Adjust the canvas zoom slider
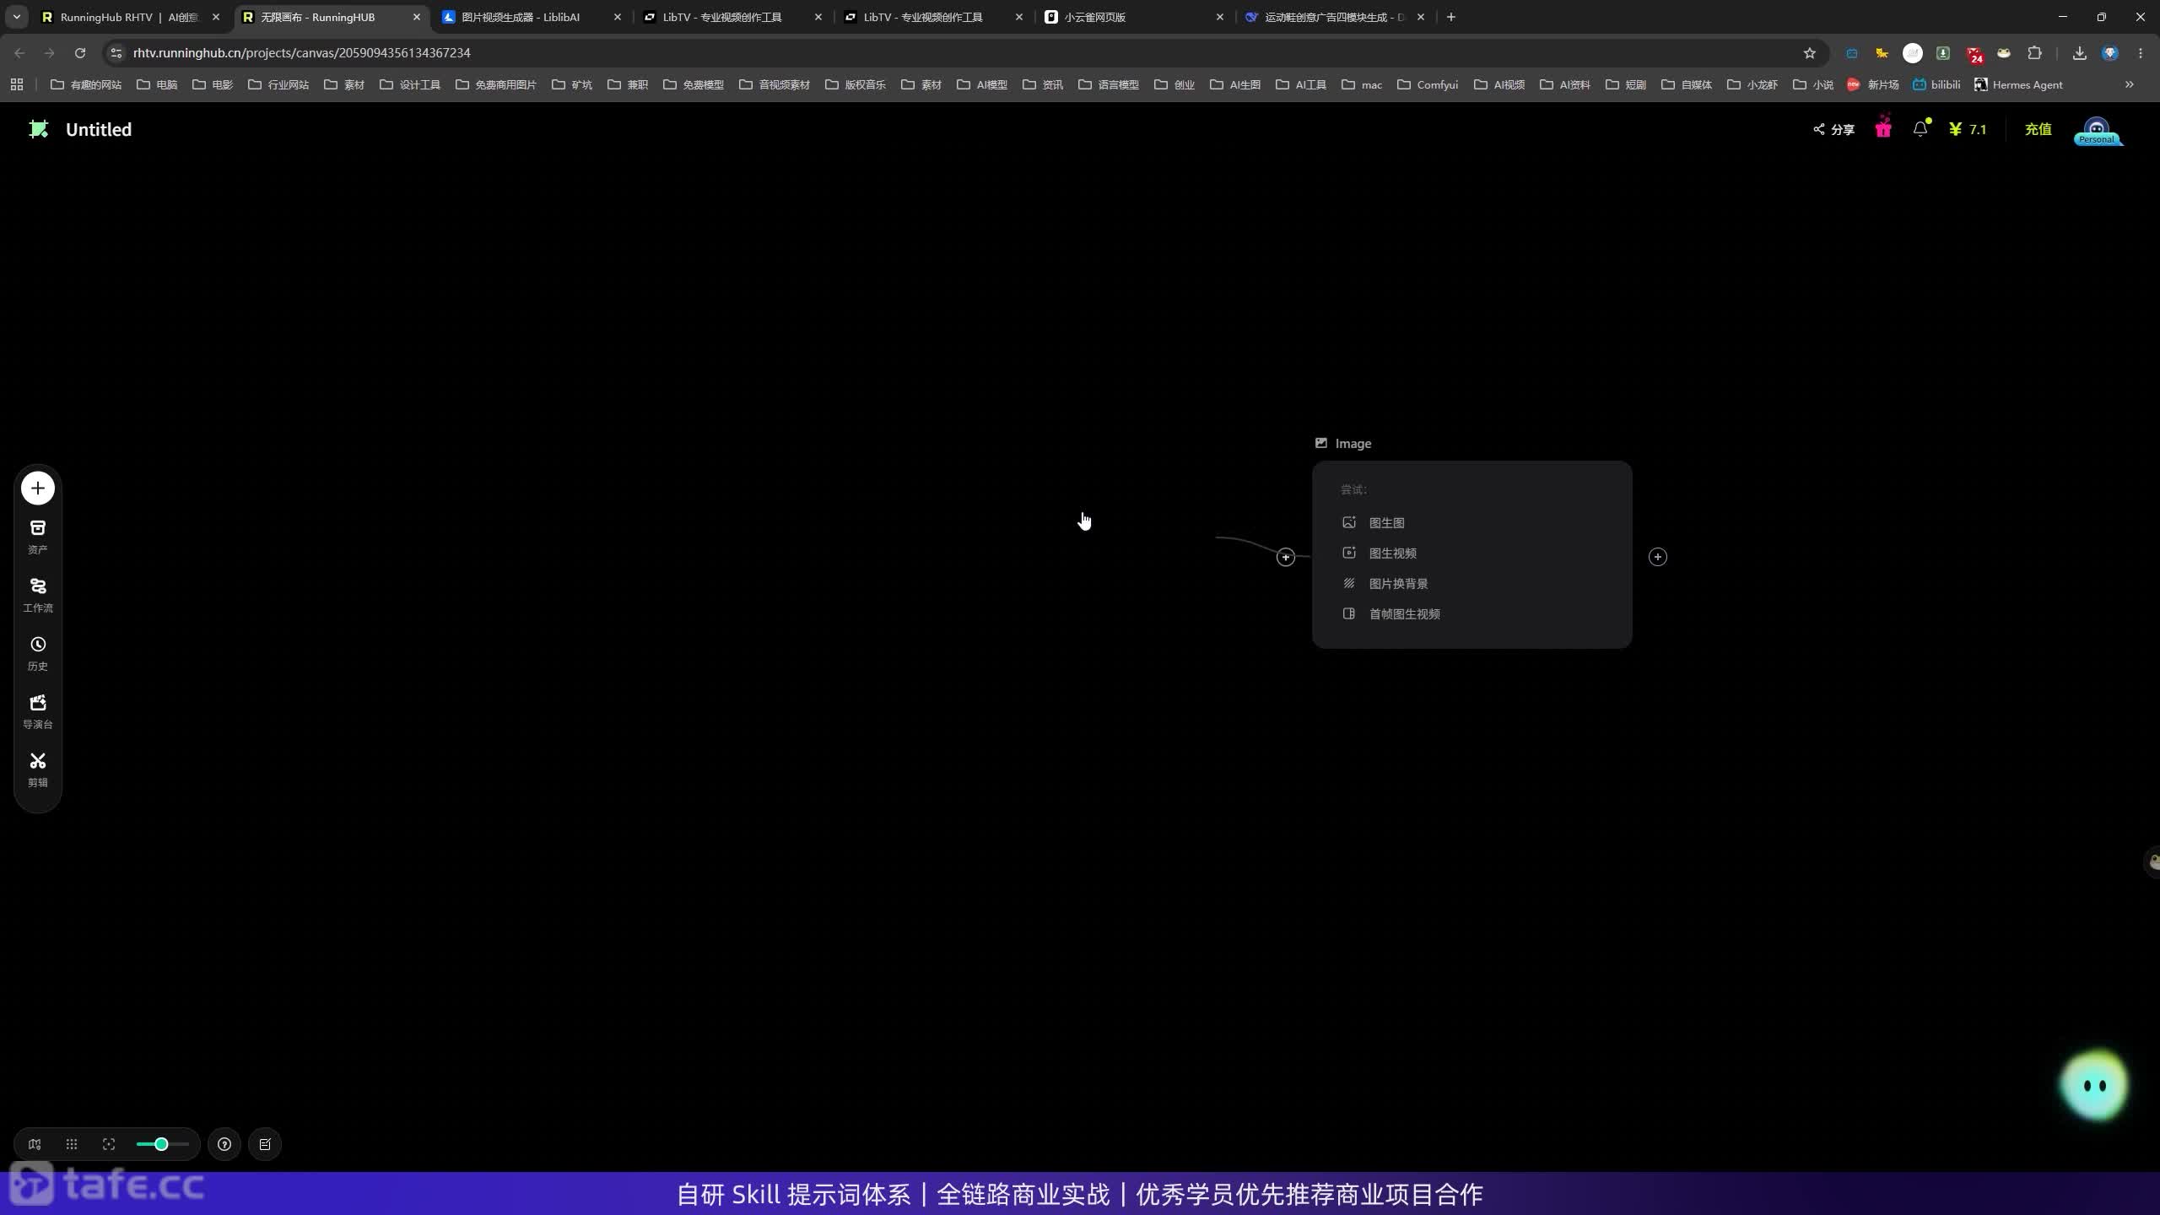 (162, 1144)
